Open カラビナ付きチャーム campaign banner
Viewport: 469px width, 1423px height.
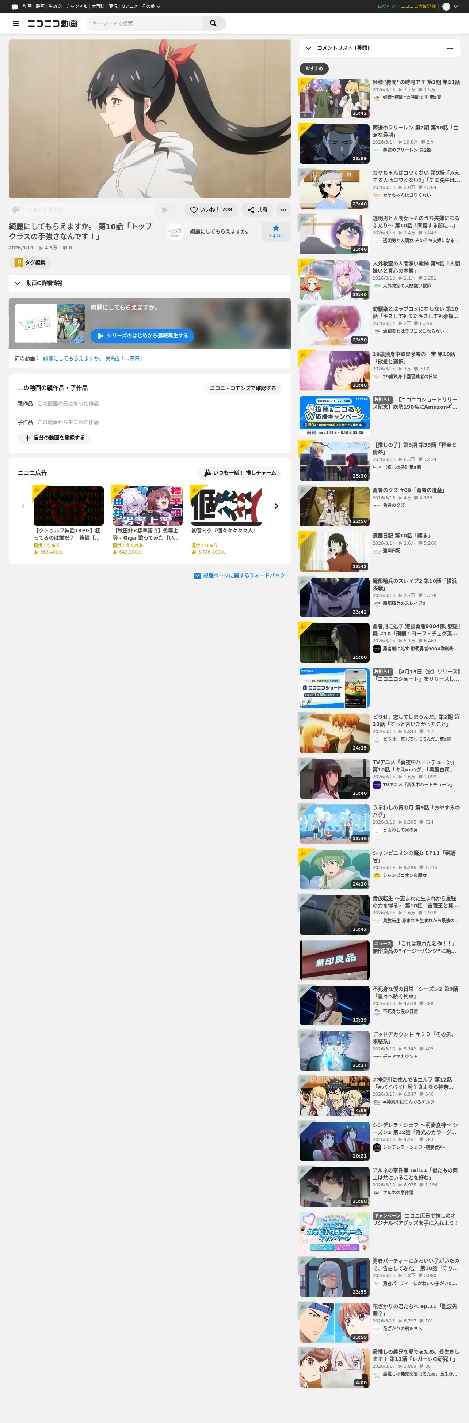pyautogui.click(x=334, y=1232)
